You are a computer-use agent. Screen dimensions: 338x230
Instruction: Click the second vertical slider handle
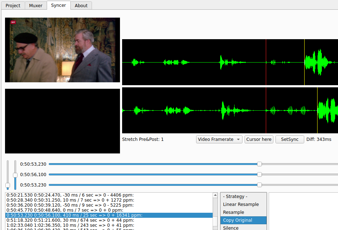[x=15, y=175]
